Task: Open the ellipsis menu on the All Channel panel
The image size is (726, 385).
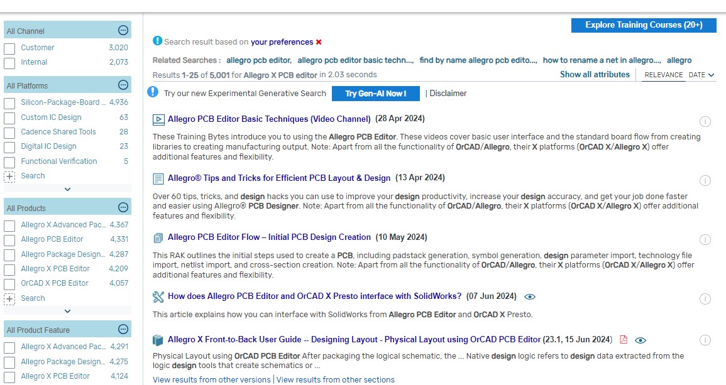Action: point(124,29)
